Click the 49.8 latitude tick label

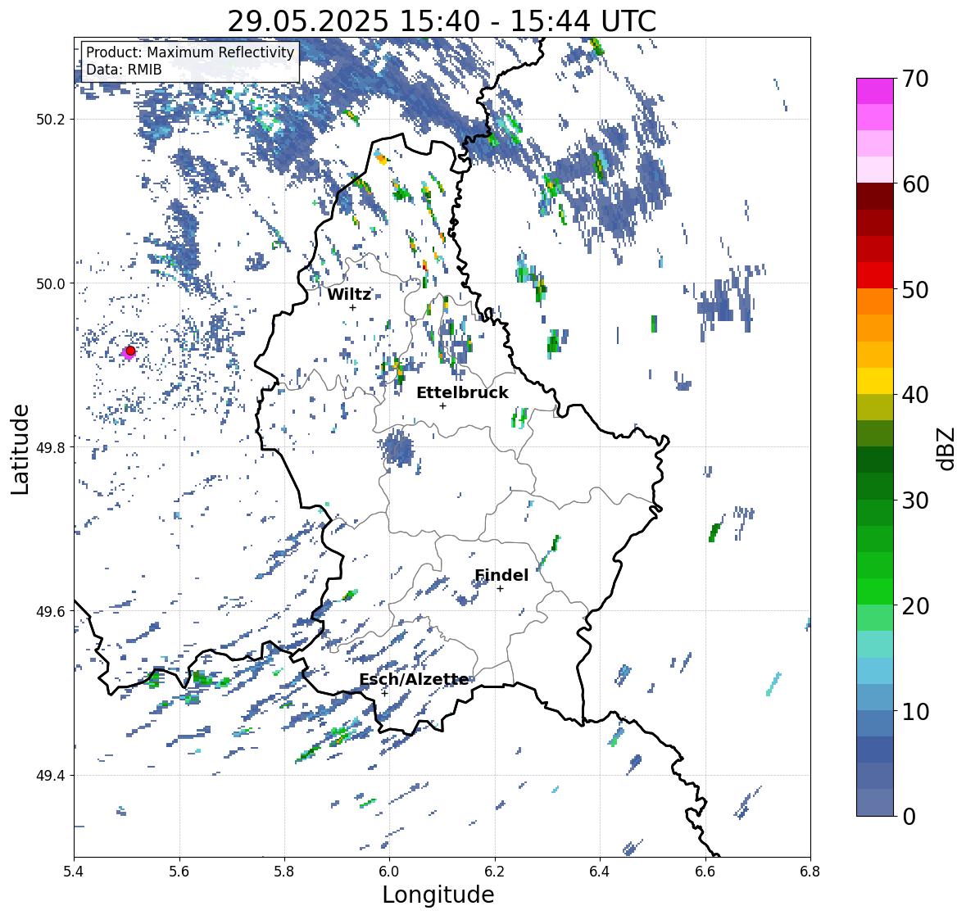point(51,447)
